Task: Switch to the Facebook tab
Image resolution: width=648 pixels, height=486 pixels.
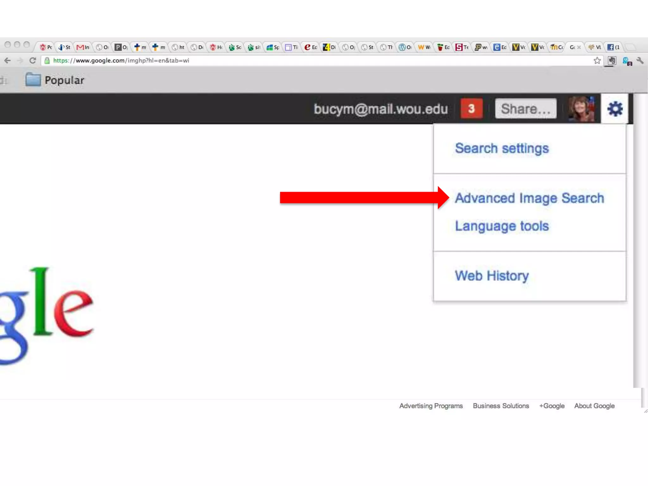Action: tap(613, 47)
